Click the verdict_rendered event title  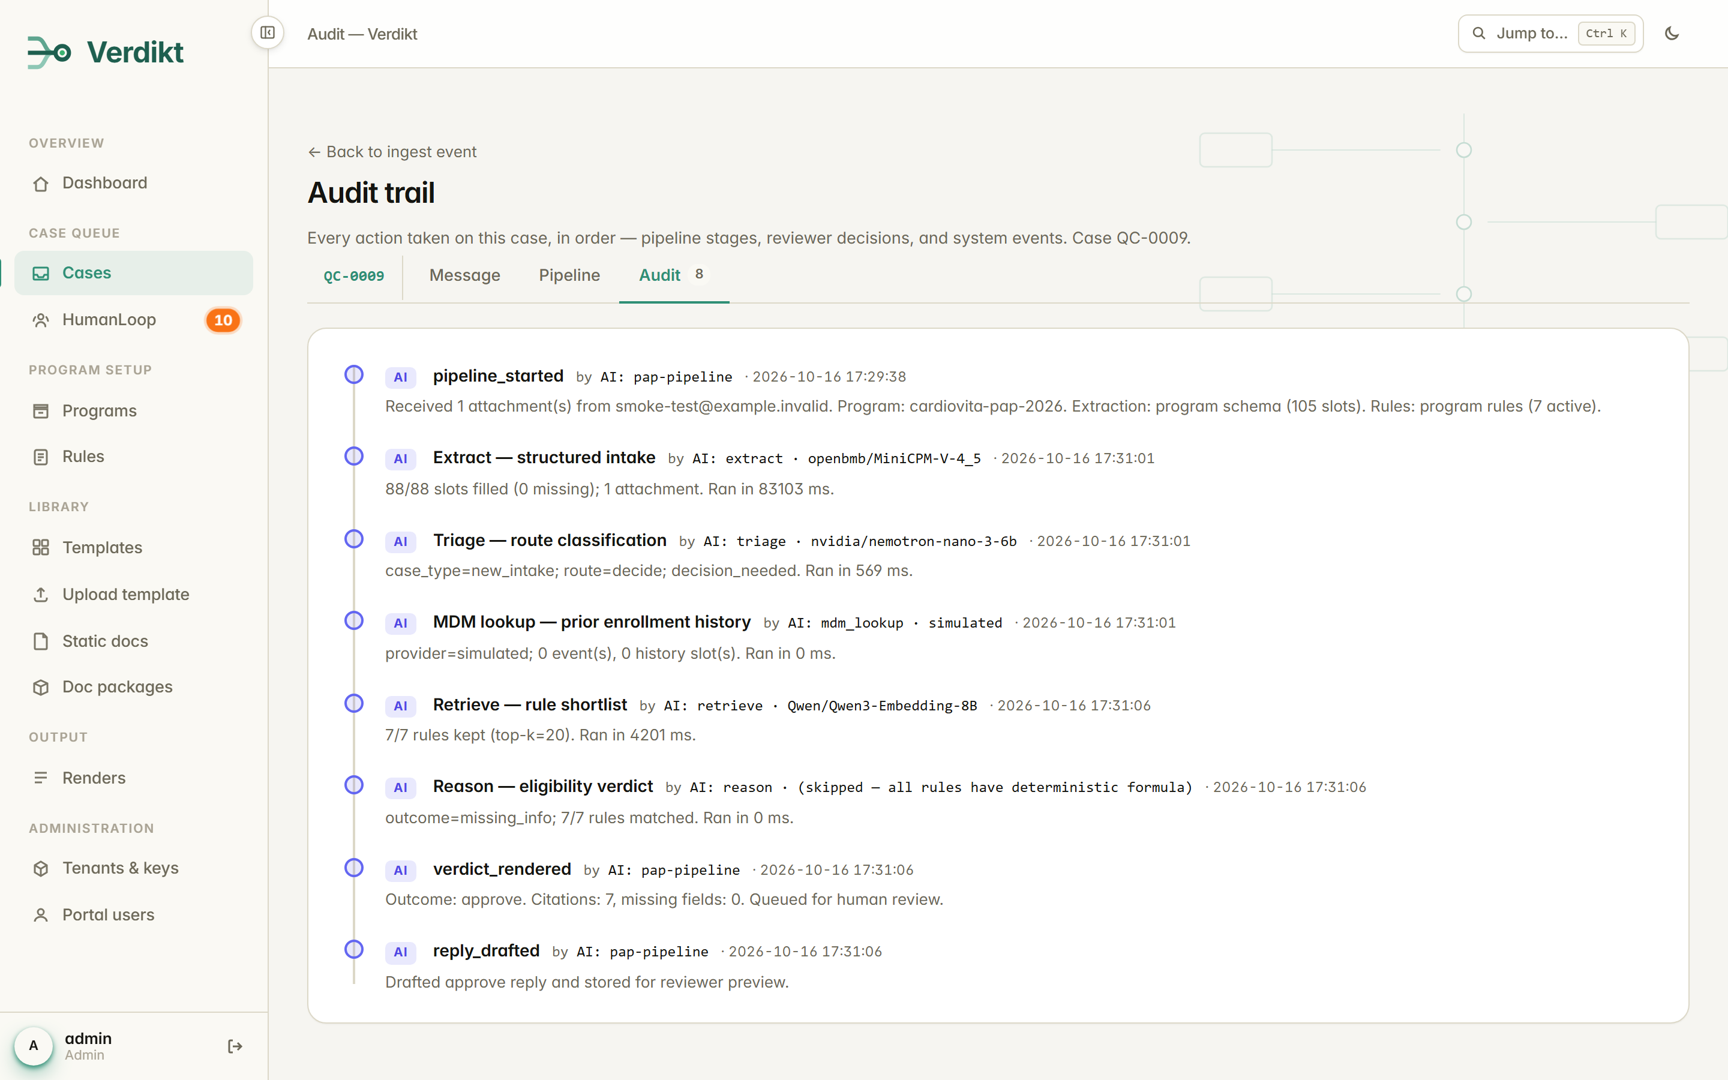point(502,869)
